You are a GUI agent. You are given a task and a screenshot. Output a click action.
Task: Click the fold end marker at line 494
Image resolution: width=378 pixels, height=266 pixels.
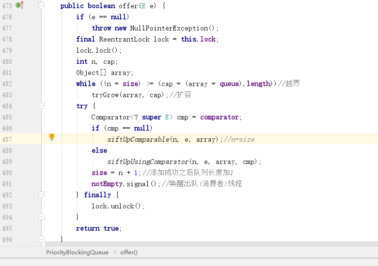point(42,217)
